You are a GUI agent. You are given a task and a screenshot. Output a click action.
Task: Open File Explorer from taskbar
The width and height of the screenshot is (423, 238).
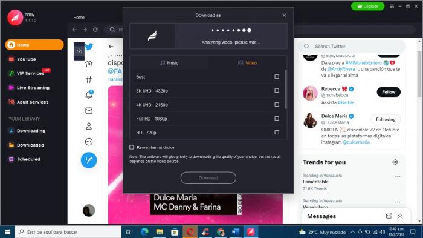[160, 232]
